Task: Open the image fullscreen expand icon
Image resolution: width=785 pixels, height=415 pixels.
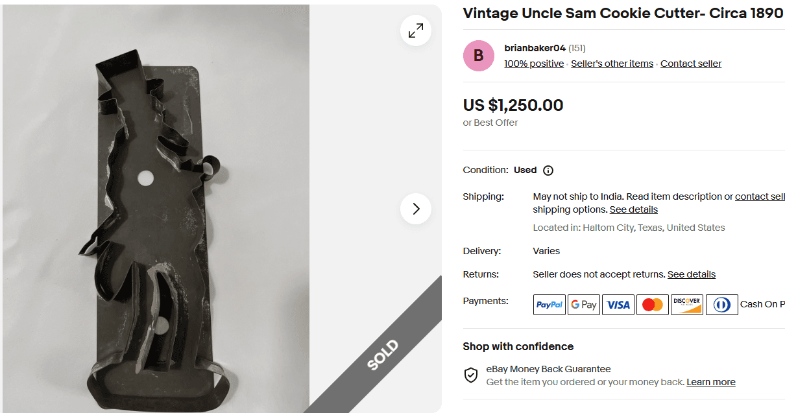Action: click(415, 30)
